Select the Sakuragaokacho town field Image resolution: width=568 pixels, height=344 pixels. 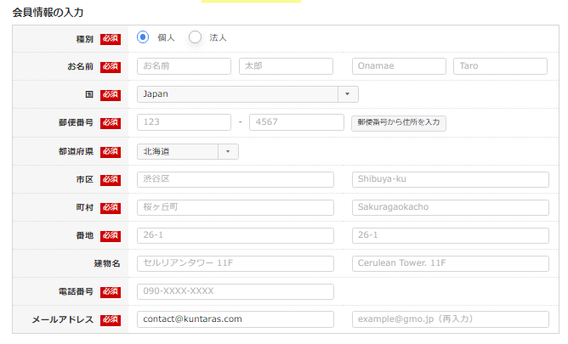click(450, 207)
